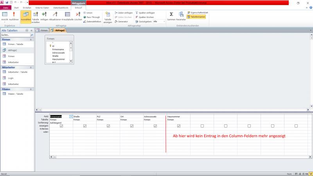Viewport: 313px width, 176px height.
Task: Select the Abfrage2 document tab
Action: click(x=58, y=31)
